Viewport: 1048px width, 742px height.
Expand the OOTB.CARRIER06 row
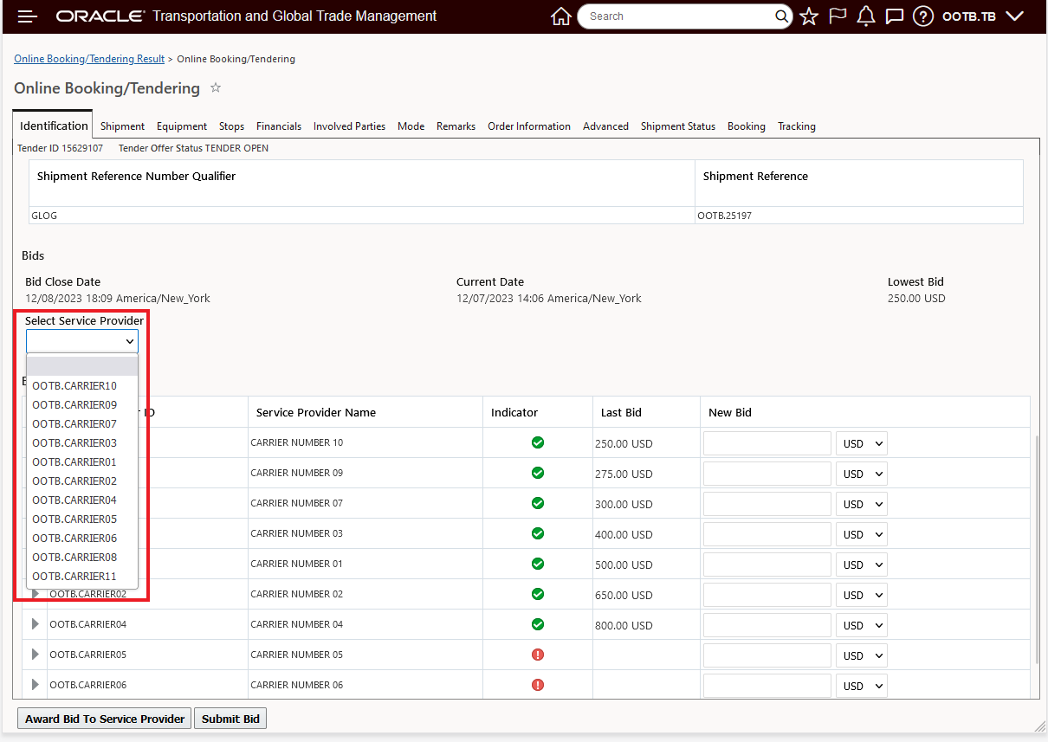36,685
